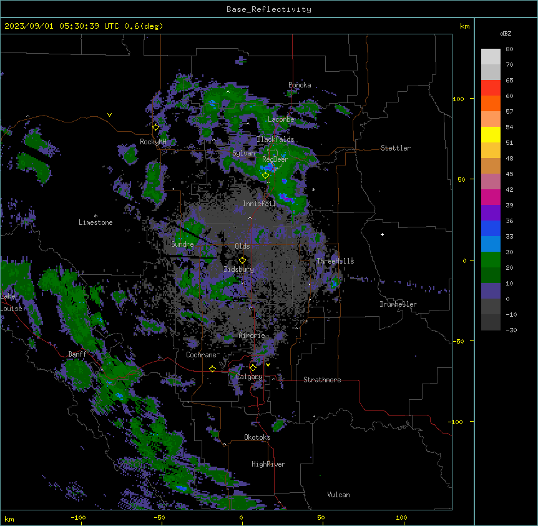Click the asterisk marker above Limestone
The image size is (538, 526).
coord(95,216)
